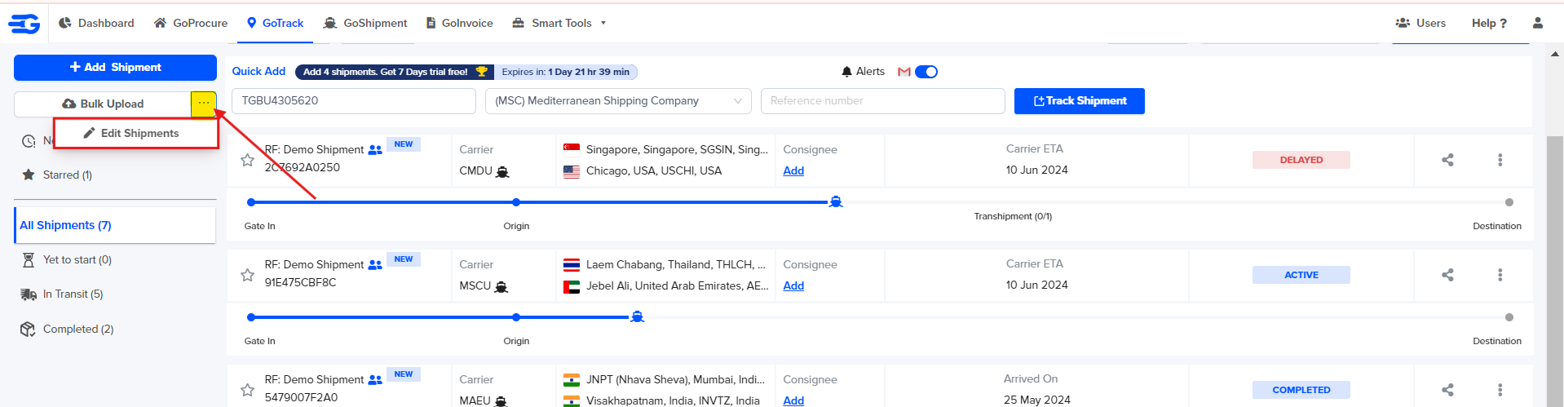The width and height of the screenshot is (1564, 407).
Task: Open the GoShipment tab
Action: 365,23
